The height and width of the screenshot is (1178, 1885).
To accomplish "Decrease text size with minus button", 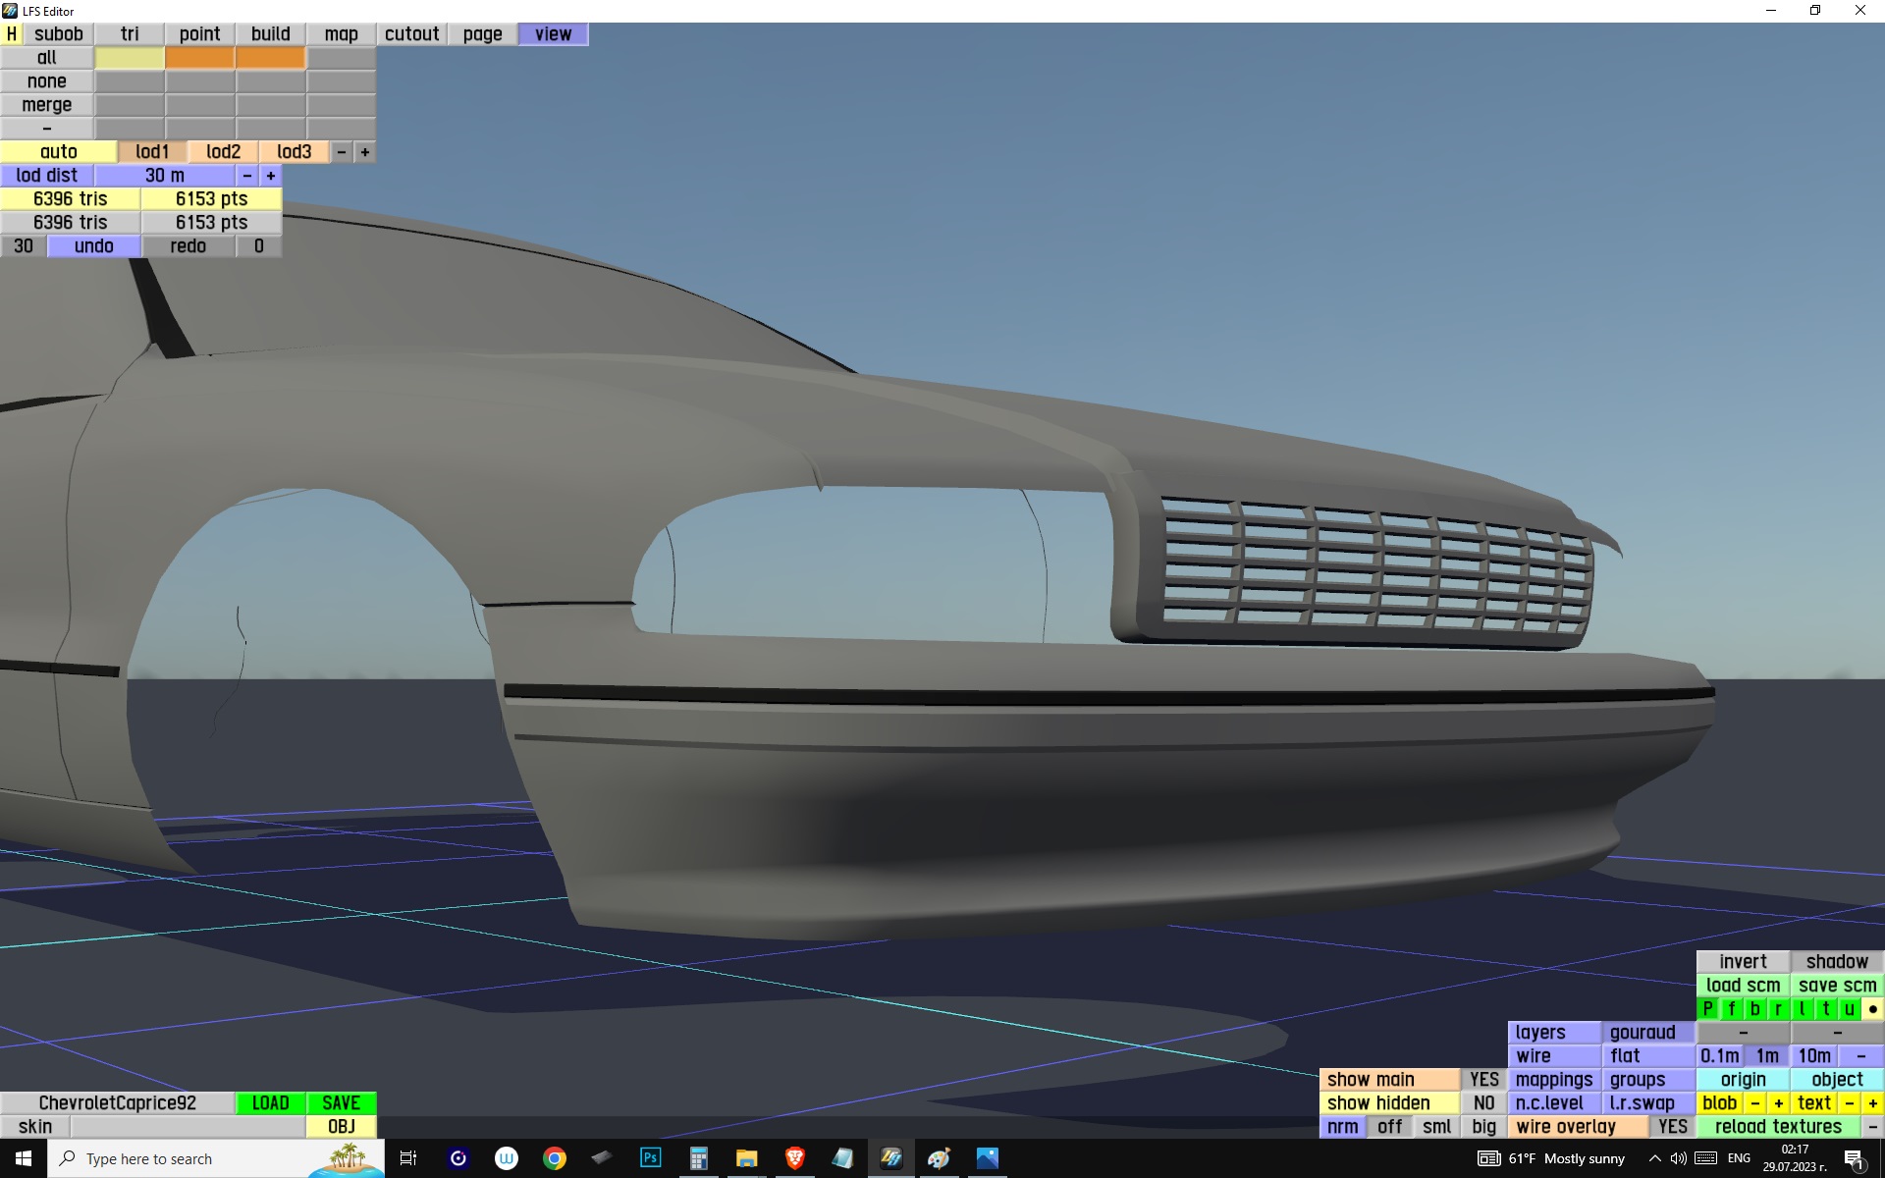I will pos(1850,1103).
